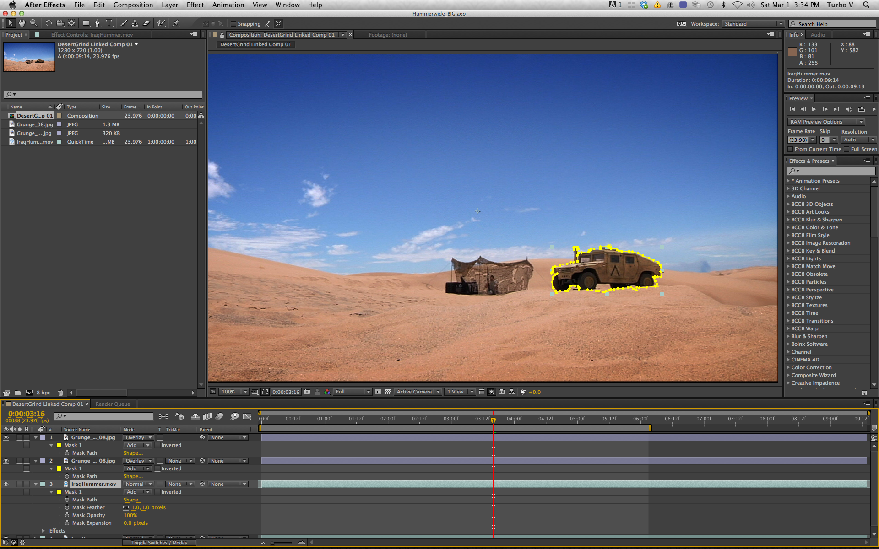The height and width of the screenshot is (549, 879).
Task: Toggle Inverted for layer 1 Mask 1
Action: pyautogui.click(x=158, y=446)
